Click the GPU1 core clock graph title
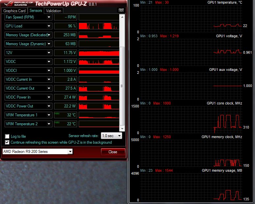Viewport: 255px width, 204px height. [x=224, y=103]
